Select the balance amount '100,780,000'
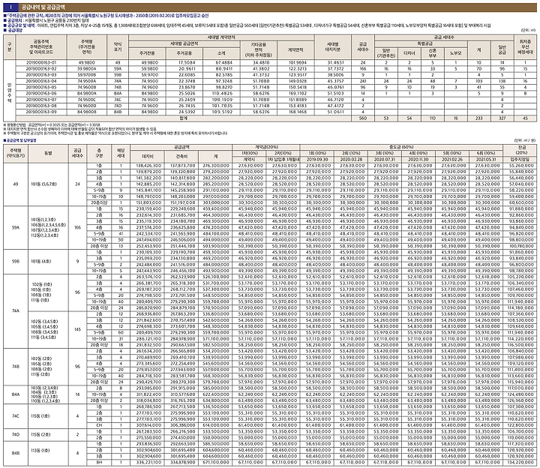 [x=521, y=246]
